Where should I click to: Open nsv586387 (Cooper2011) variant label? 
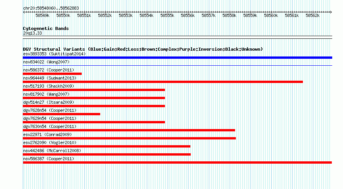point(49,159)
